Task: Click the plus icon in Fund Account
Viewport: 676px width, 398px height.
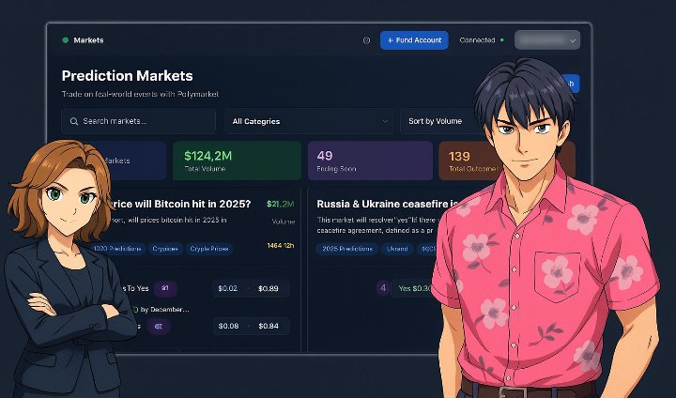Action: [391, 40]
